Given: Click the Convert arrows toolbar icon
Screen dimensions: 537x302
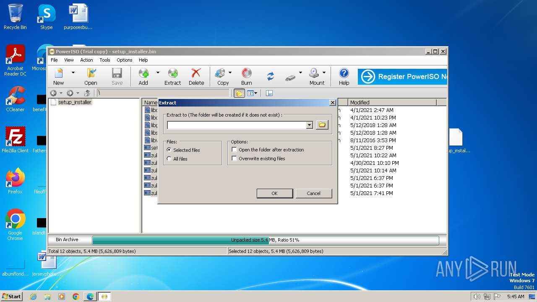Looking at the screenshot, I should [271, 76].
